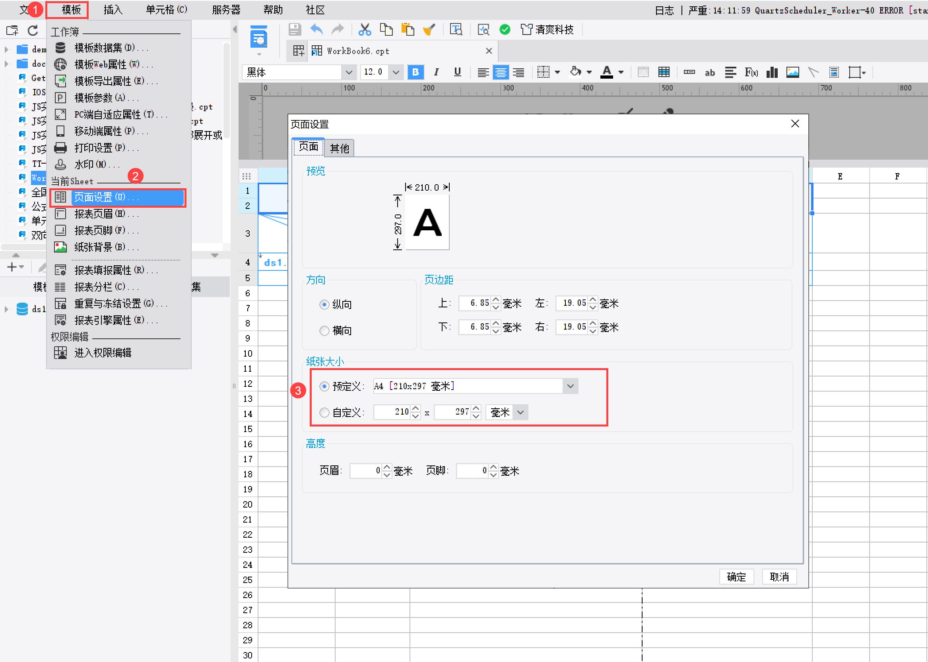The height and width of the screenshot is (662, 928).
Task: Select the 自定义 custom paper size radio
Action: (x=324, y=413)
